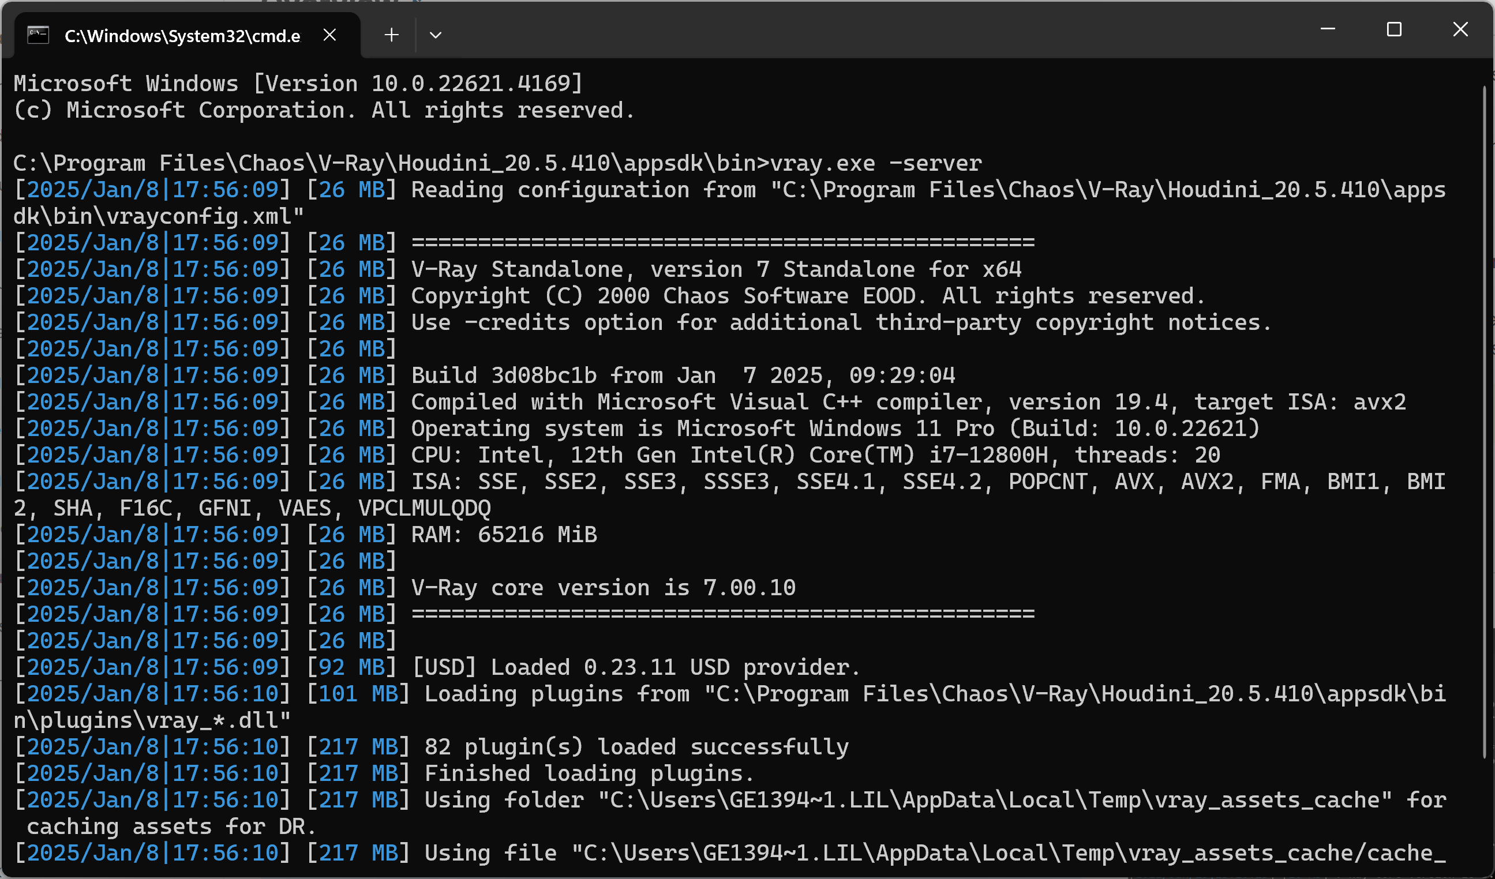Click 'Copyright (C) 2000 Chaos Software EOOD' line
Image resolution: width=1495 pixels, height=879 pixels.
pos(807,296)
